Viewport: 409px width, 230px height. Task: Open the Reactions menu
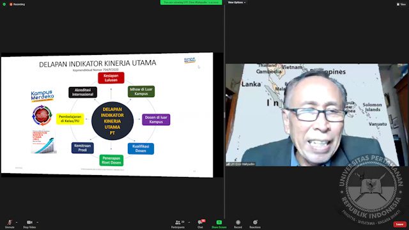pos(255,222)
